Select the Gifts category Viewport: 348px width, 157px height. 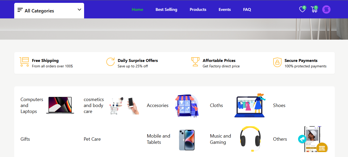[x=25, y=139]
